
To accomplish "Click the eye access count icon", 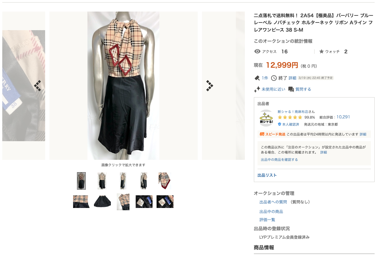I will 257,51.
